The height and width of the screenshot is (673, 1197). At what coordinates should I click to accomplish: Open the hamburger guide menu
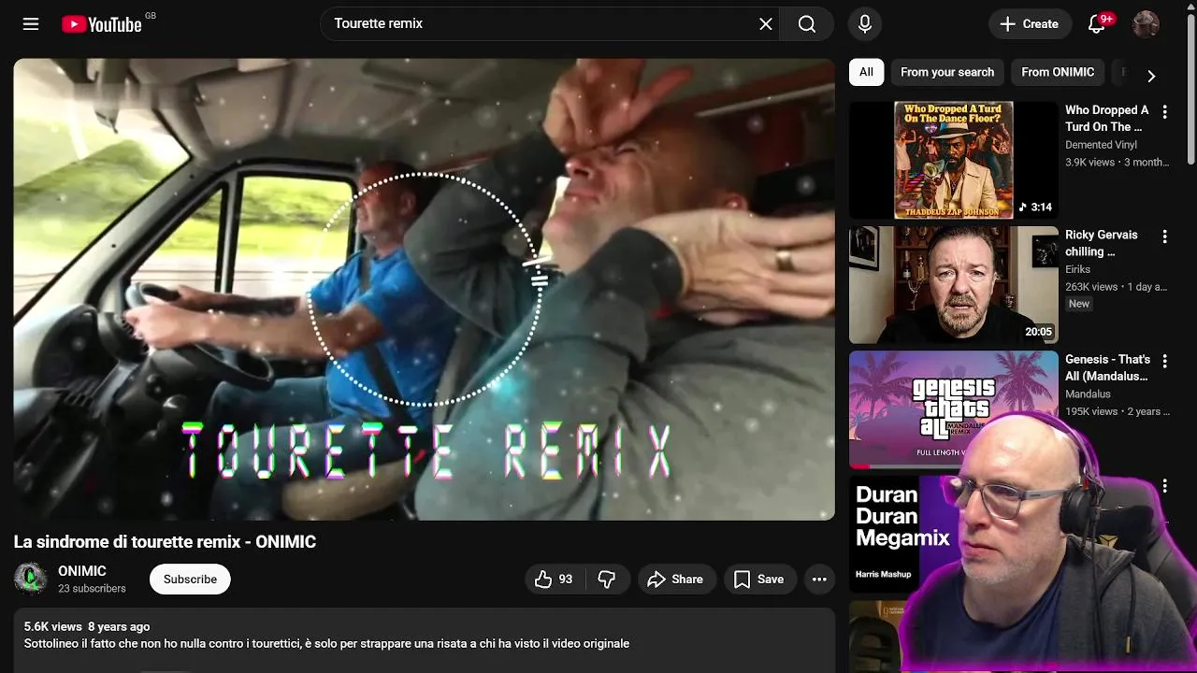coord(31,24)
